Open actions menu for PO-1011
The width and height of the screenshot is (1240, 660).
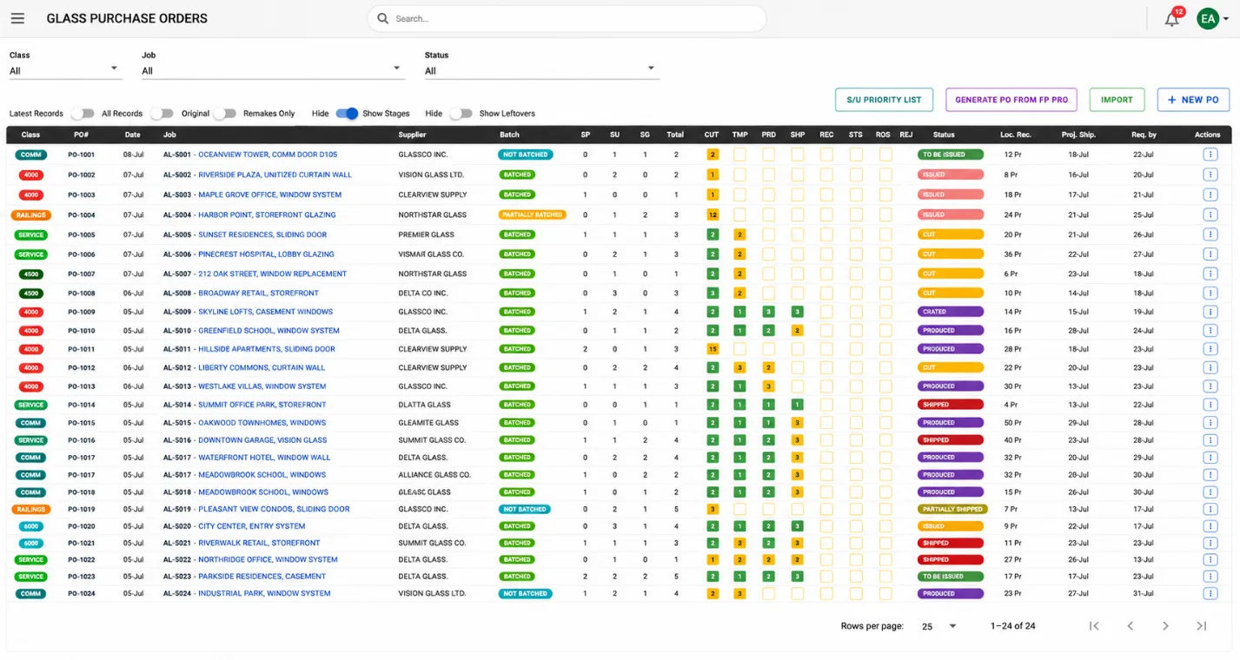1210,349
